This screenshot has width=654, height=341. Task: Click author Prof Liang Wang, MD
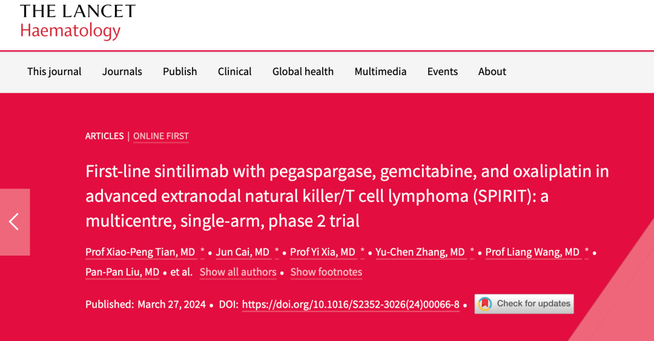point(532,252)
